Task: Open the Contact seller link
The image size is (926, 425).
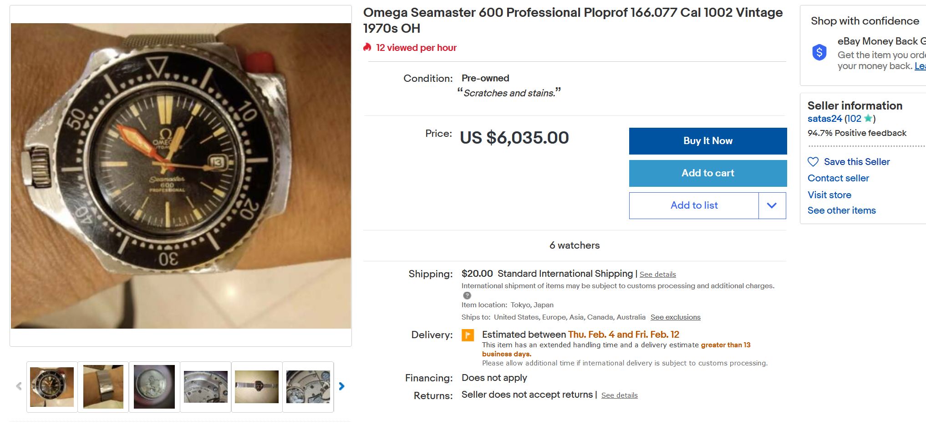Action: 838,178
